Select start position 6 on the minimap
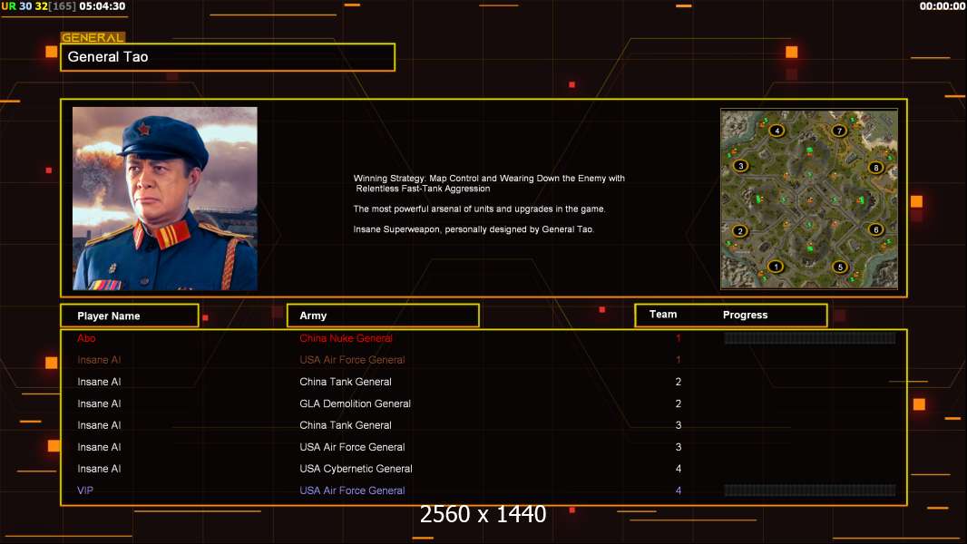The height and width of the screenshot is (544, 967). tap(875, 229)
